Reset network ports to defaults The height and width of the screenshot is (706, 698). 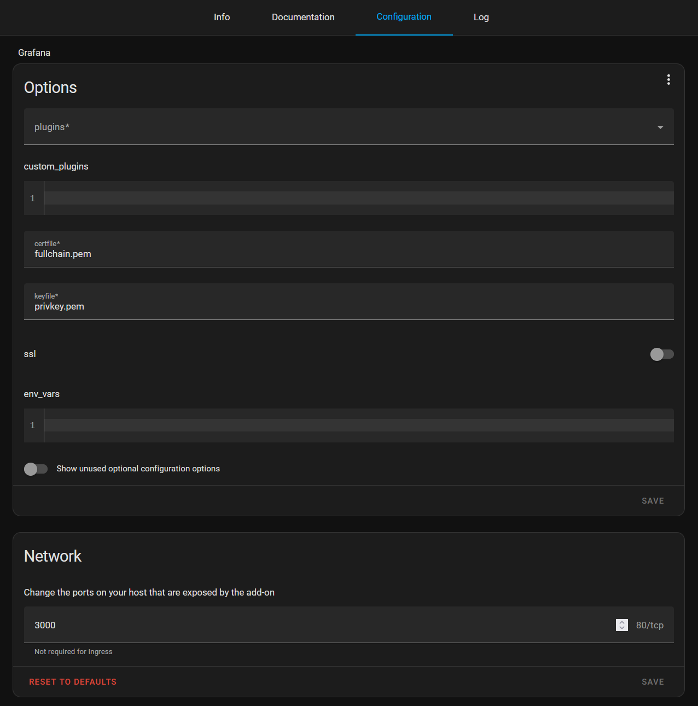tap(73, 681)
